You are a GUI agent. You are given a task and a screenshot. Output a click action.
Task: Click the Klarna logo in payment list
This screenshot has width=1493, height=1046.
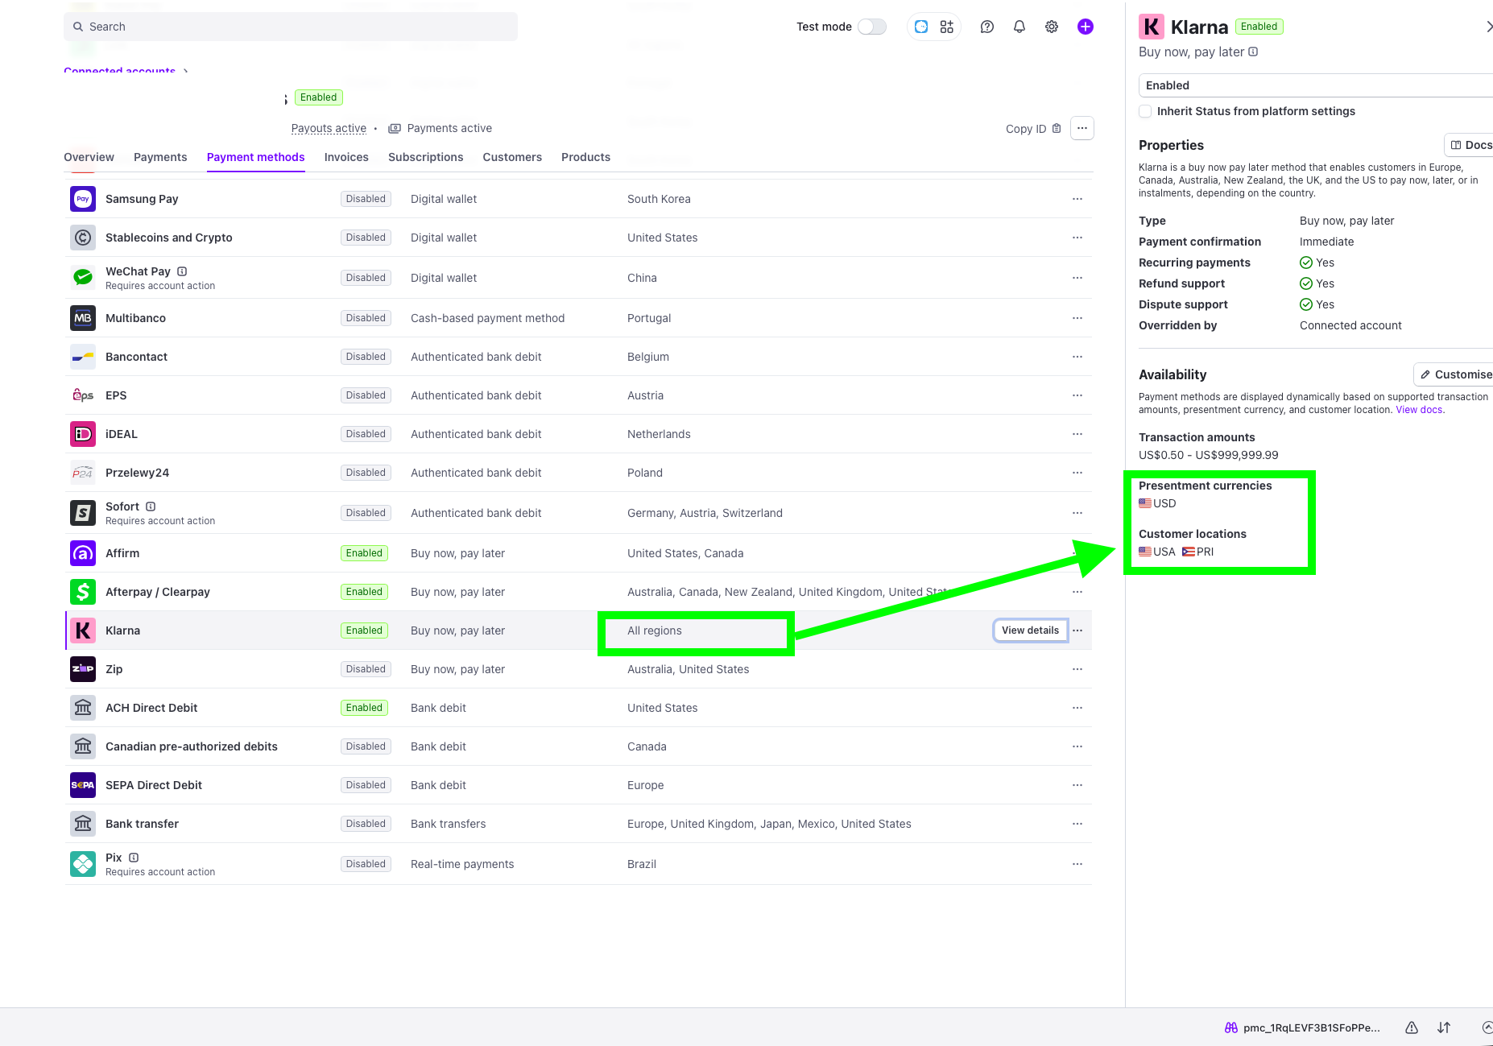[83, 630]
